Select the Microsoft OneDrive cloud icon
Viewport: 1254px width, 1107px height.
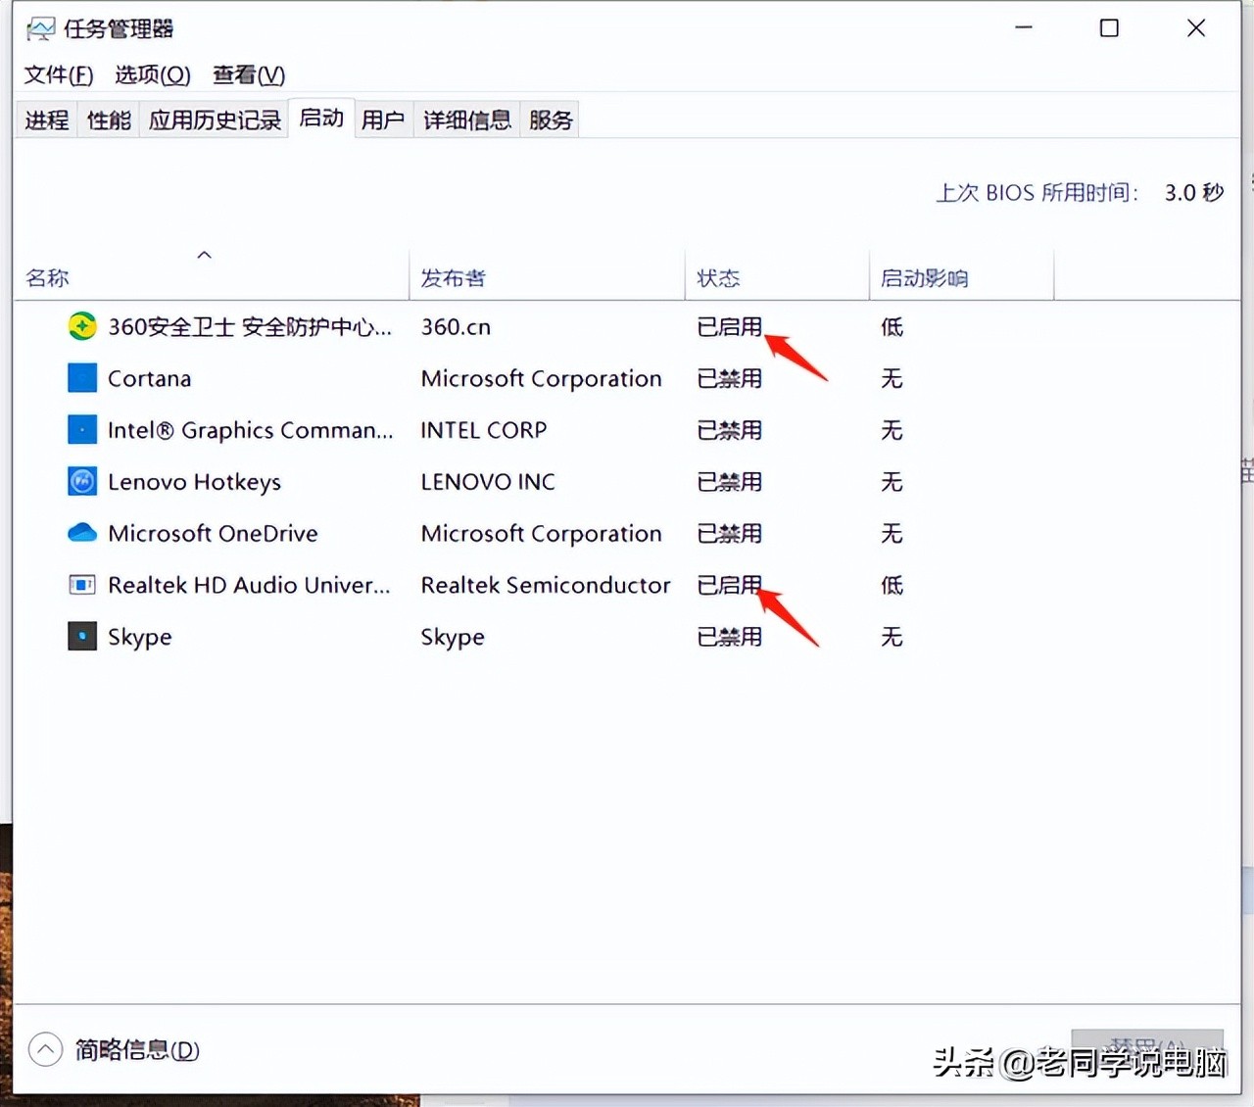pyautogui.click(x=81, y=533)
